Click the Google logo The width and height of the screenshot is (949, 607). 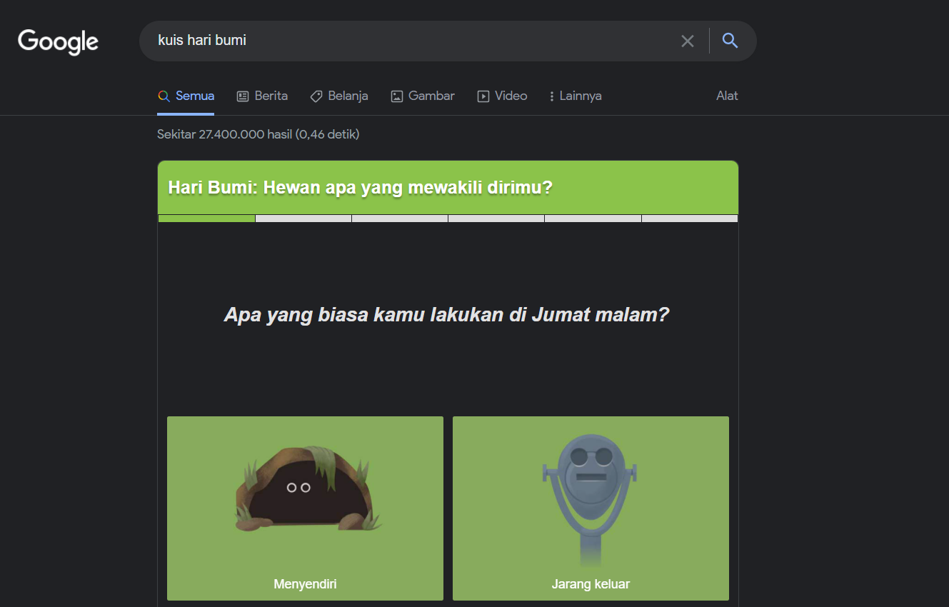(58, 41)
